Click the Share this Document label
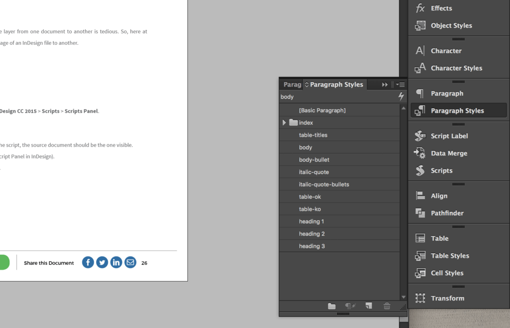Image resolution: width=510 pixels, height=328 pixels. (48, 263)
